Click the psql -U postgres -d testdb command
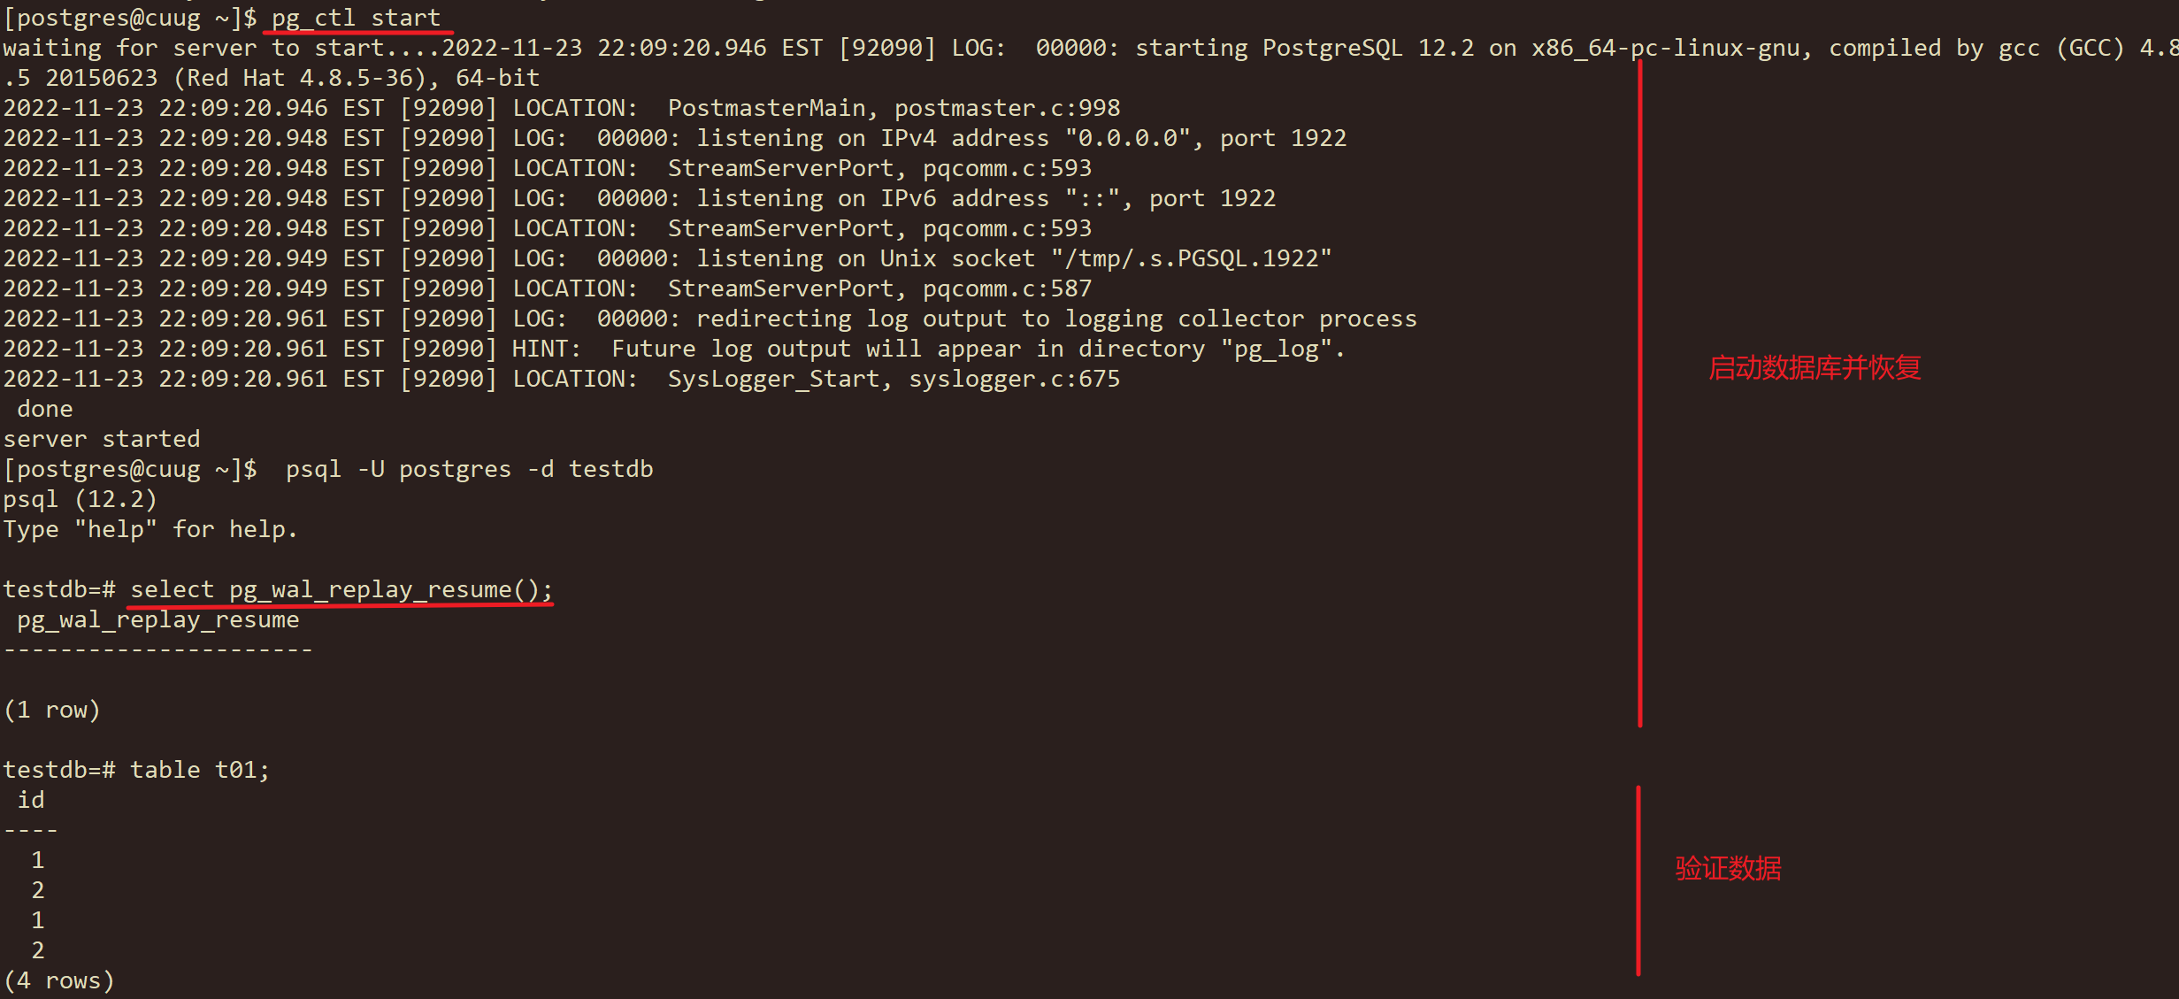The image size is (2179, 999). click(469, 469)
